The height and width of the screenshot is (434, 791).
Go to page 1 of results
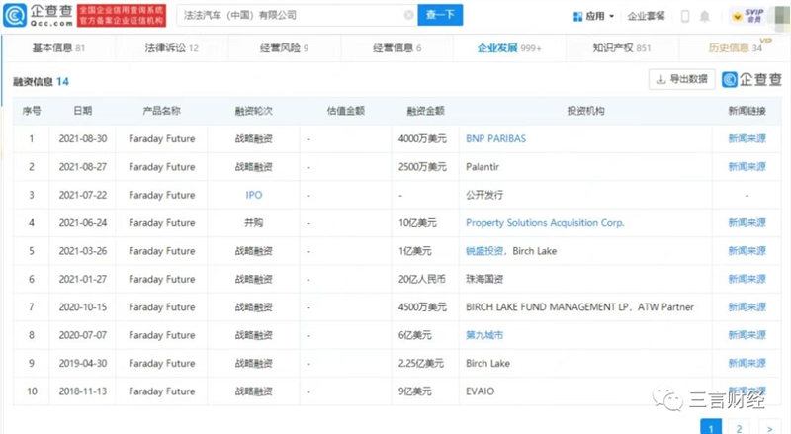[711, 427]
